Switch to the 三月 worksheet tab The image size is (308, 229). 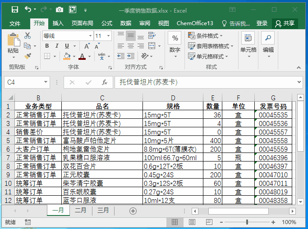pos(103,211)
